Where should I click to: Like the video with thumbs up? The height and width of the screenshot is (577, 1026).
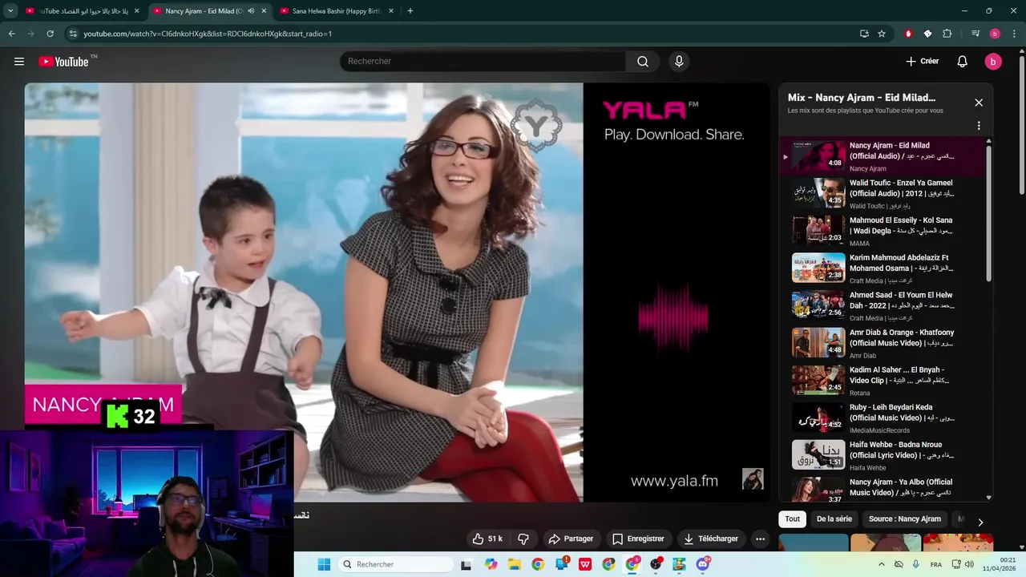[x=488, y=539]
